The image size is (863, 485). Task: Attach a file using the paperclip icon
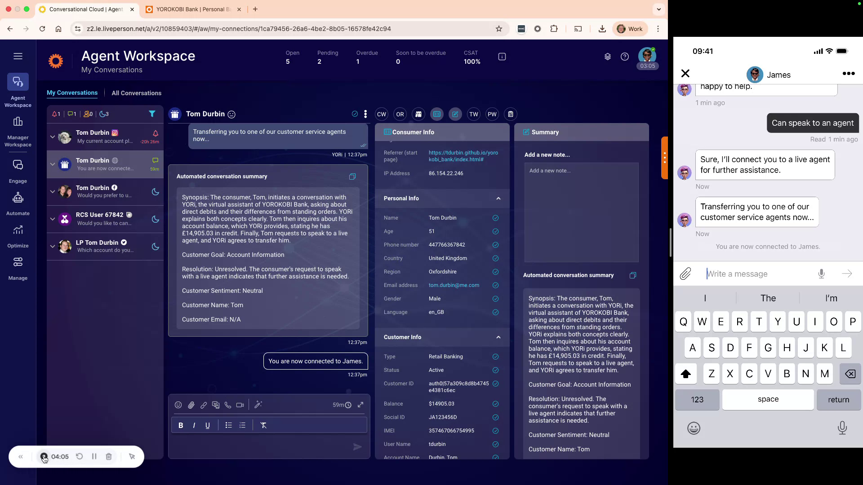(x=191, y=405)
